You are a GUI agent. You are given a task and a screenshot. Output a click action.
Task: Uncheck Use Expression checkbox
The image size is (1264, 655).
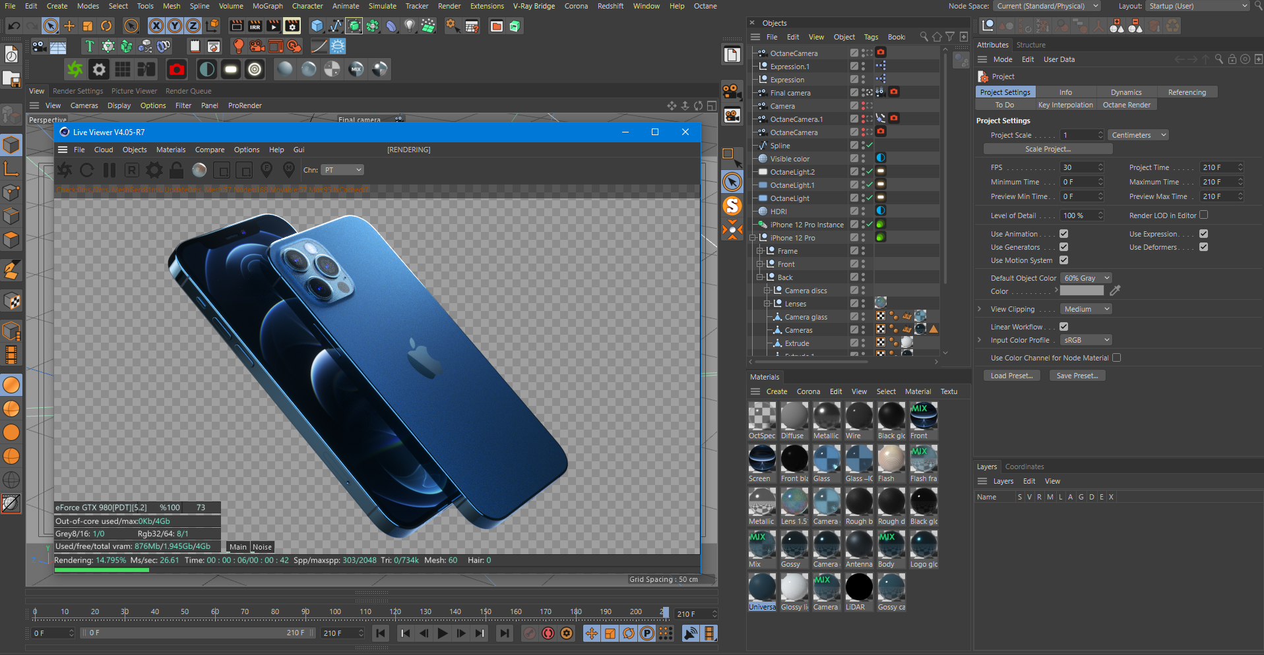[1204, 234]
